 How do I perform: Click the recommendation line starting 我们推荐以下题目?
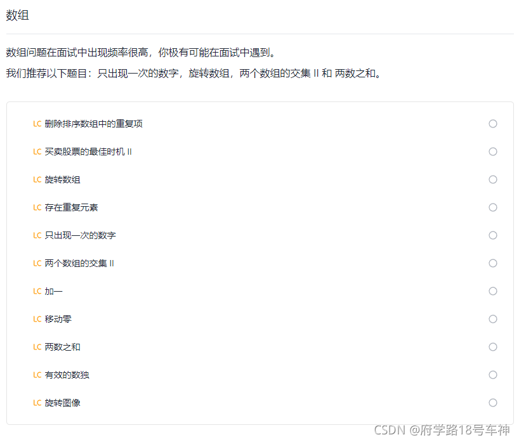point(194,73)
